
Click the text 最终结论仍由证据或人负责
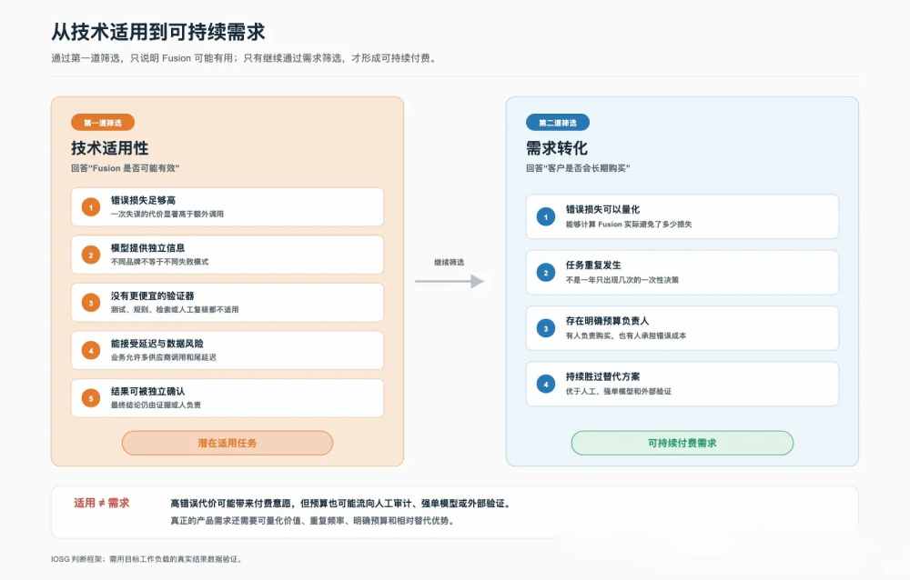coord(157,405)
